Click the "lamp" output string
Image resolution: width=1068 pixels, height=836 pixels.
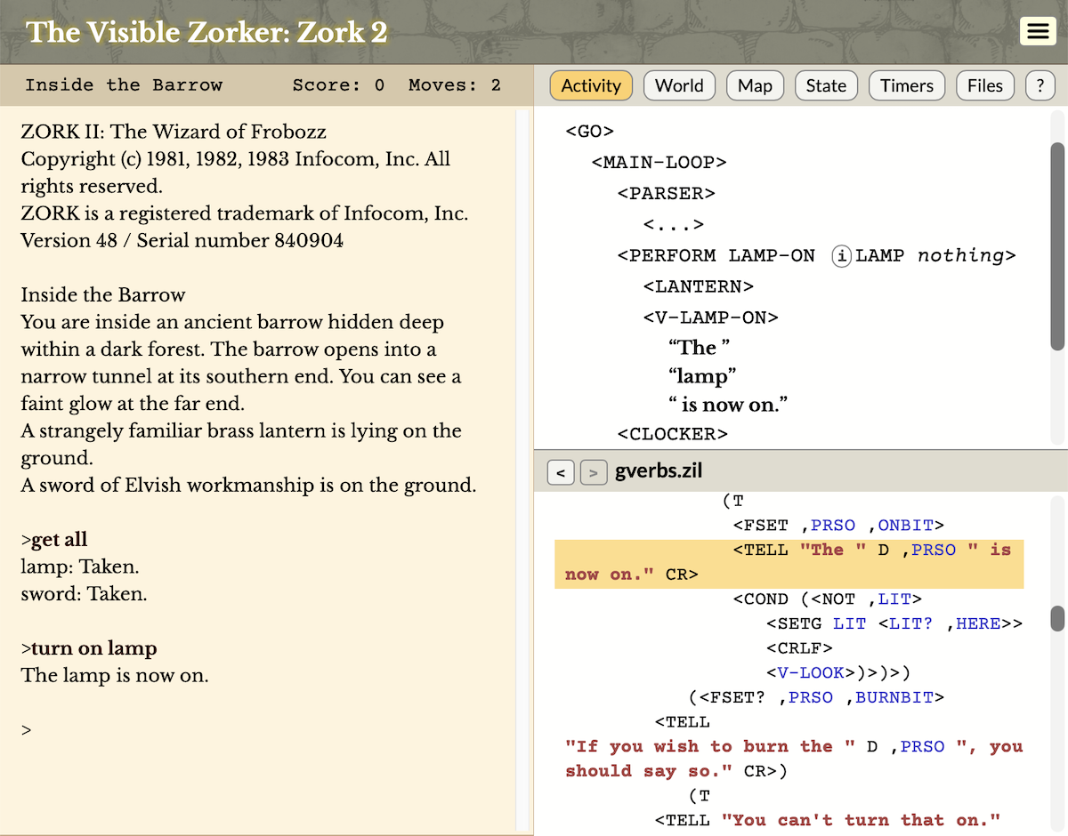pyautogui.click(x=702, y=376)
